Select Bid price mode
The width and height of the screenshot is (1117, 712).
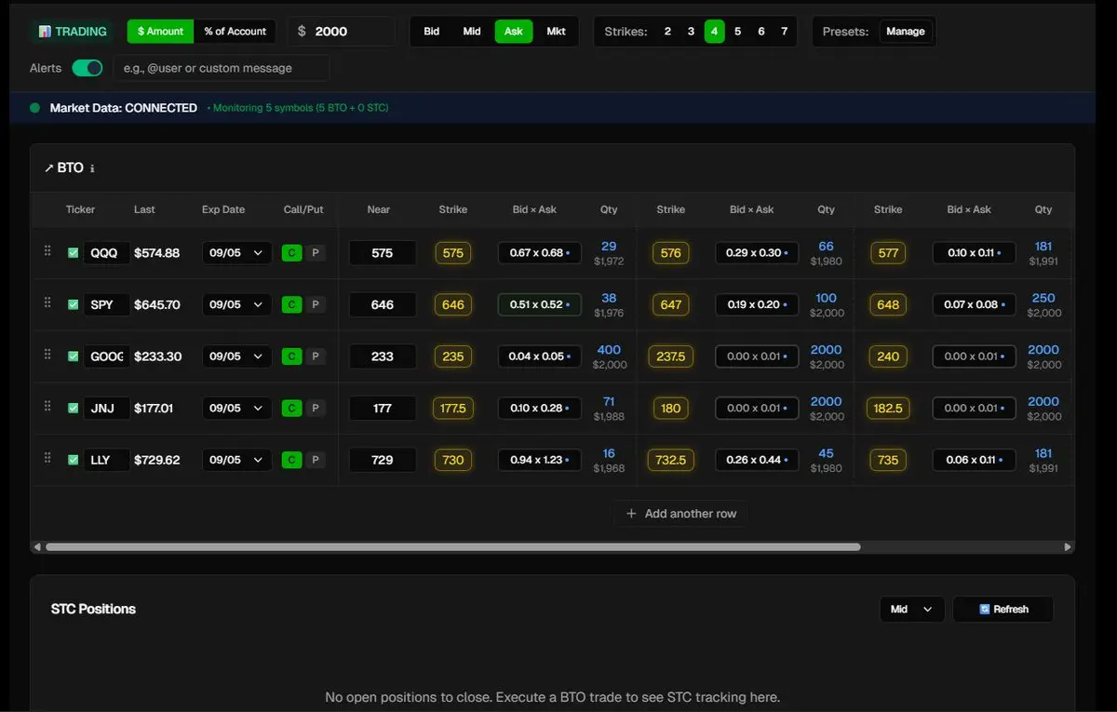432,32
